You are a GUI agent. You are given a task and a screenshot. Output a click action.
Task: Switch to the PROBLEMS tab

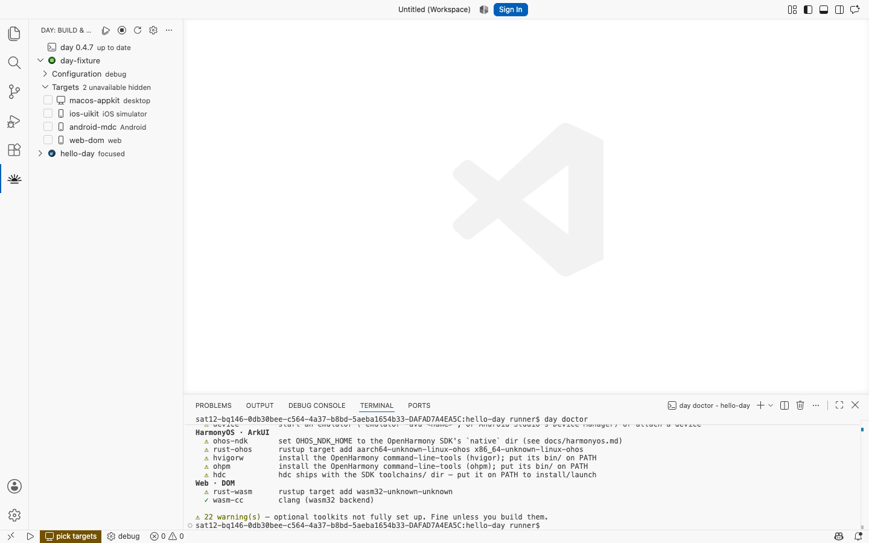coord(214,405)
